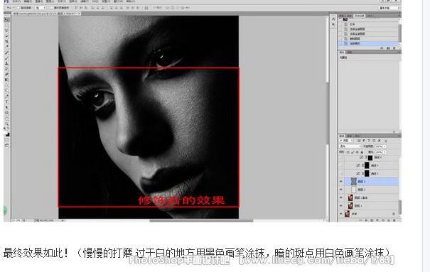The image size is (430, 272).
Task: Expand the first collapsed dock panel icon
Action: 333,18
